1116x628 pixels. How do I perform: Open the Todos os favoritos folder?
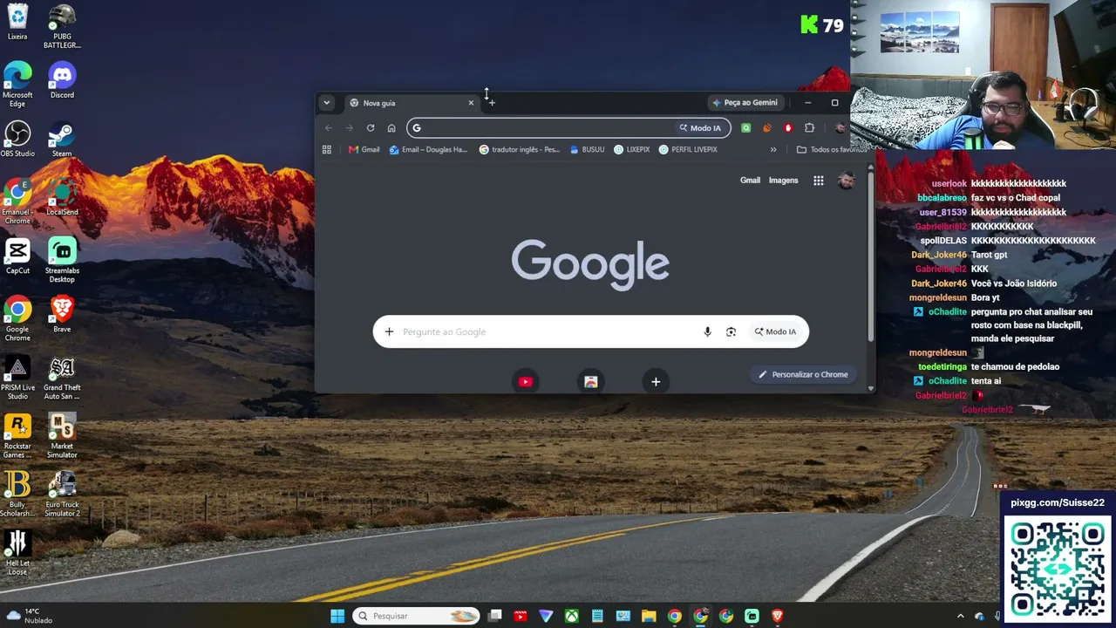[x=832, y=149]
